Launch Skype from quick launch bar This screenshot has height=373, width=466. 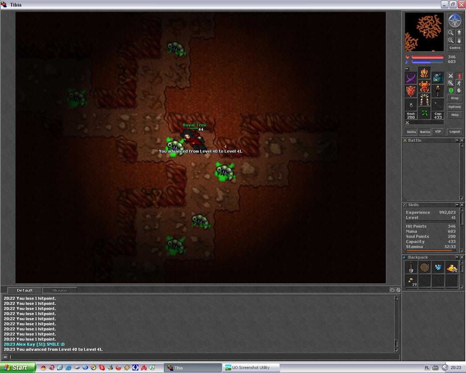tap(102, 368)
